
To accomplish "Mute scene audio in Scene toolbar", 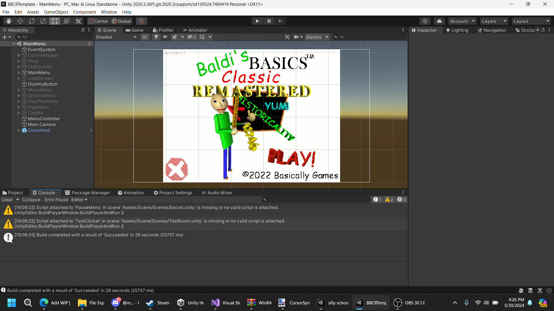I will pos(165,37).
